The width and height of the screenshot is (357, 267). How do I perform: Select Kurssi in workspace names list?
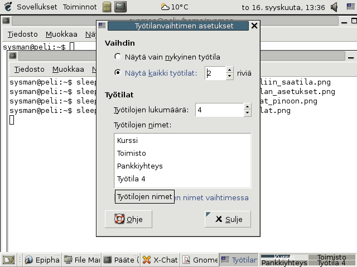(182, 140)
